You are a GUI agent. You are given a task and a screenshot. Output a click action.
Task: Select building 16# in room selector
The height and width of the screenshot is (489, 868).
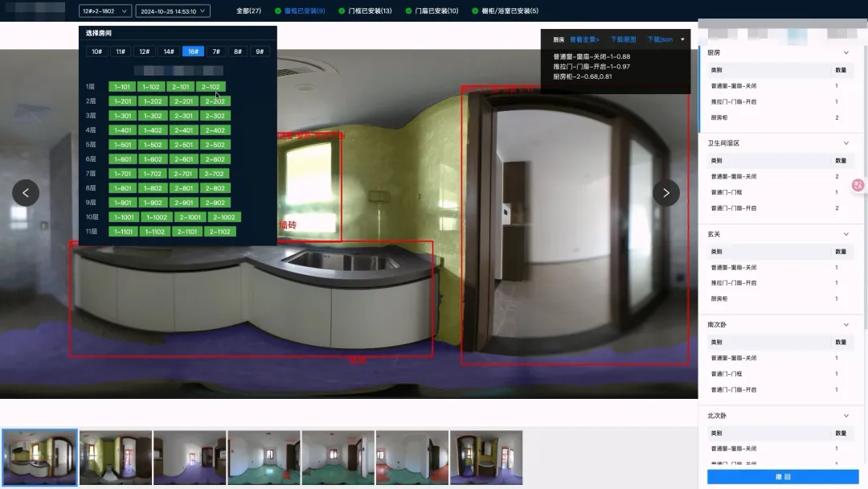tap(193, 51)
